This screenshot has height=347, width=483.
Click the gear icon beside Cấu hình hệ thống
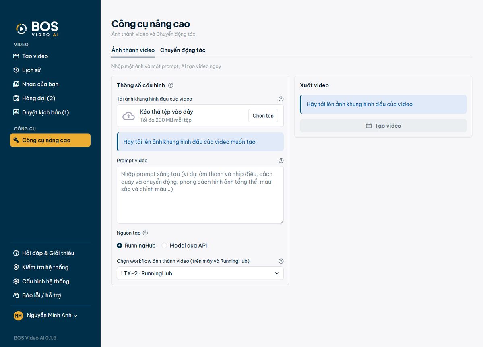pyautogui.click(x=16, y=281)
